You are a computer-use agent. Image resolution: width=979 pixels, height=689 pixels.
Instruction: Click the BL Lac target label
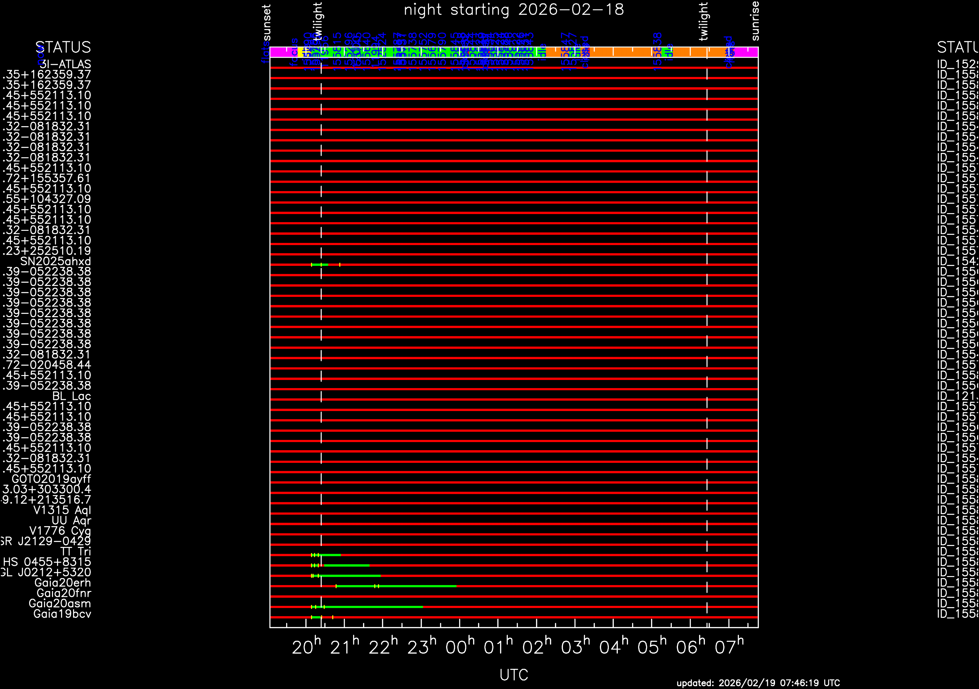coord(71,396)
